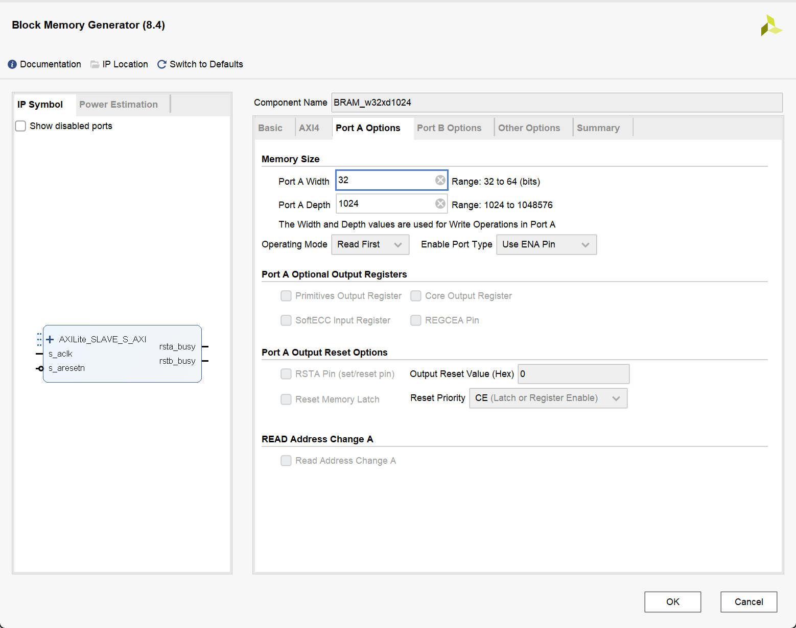Image resolution: width=796 pixels, height=628 pixels.
Task: Click the s_aresetn port label
Action: click(66, 368)
